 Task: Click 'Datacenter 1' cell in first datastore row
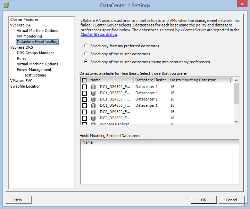147,87
